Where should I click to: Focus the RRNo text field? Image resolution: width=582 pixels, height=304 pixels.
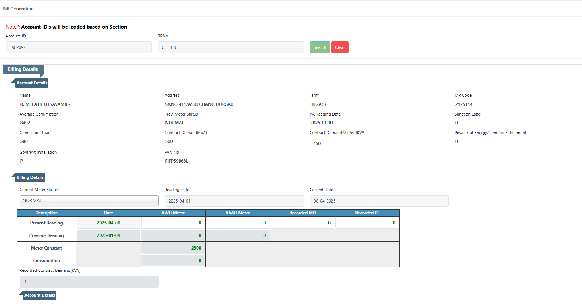click(230, 47)
